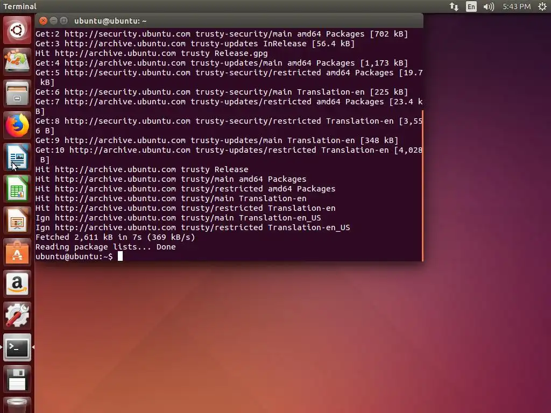This screenshot has height=413, width=551.
Task: Open the En keyboard layout indicator
Action: pos(471,6)
